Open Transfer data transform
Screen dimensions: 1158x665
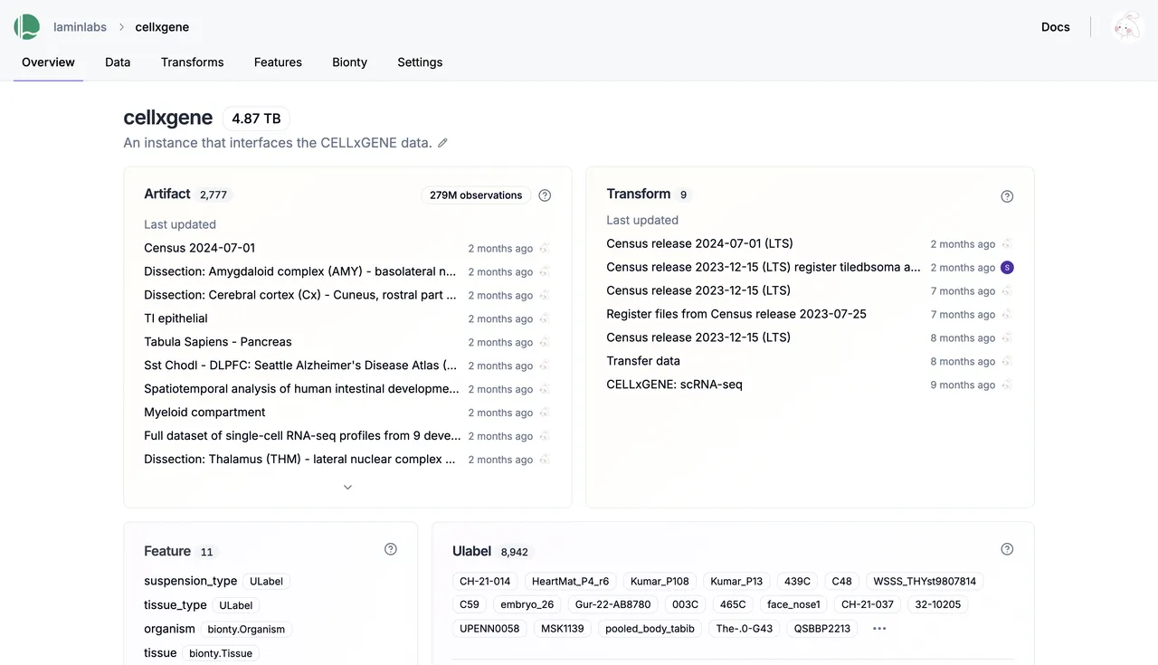point(643,361)
